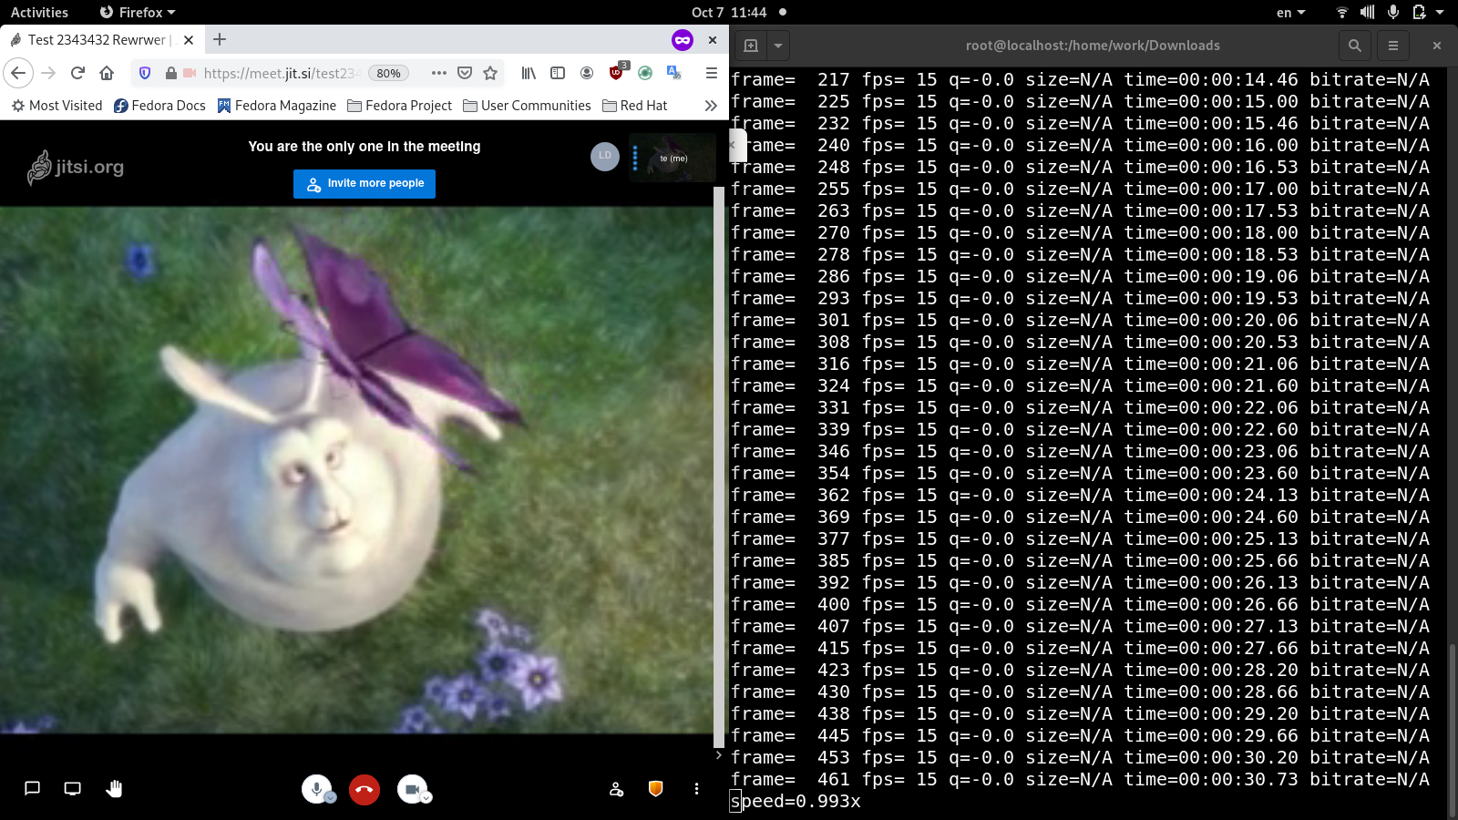Start screen sharing via monitor icon

73,789
